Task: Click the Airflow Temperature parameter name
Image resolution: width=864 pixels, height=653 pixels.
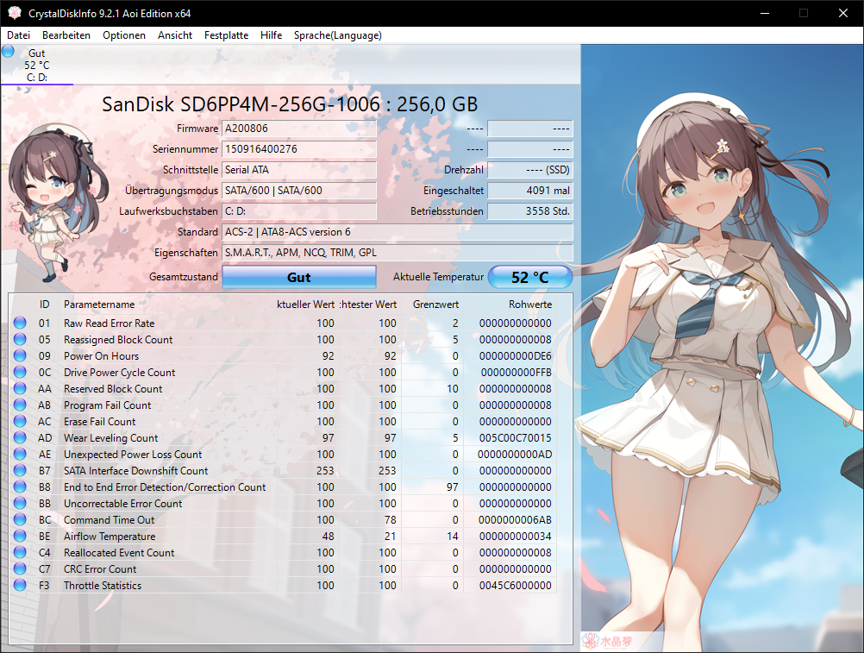Action: [110, 537]
